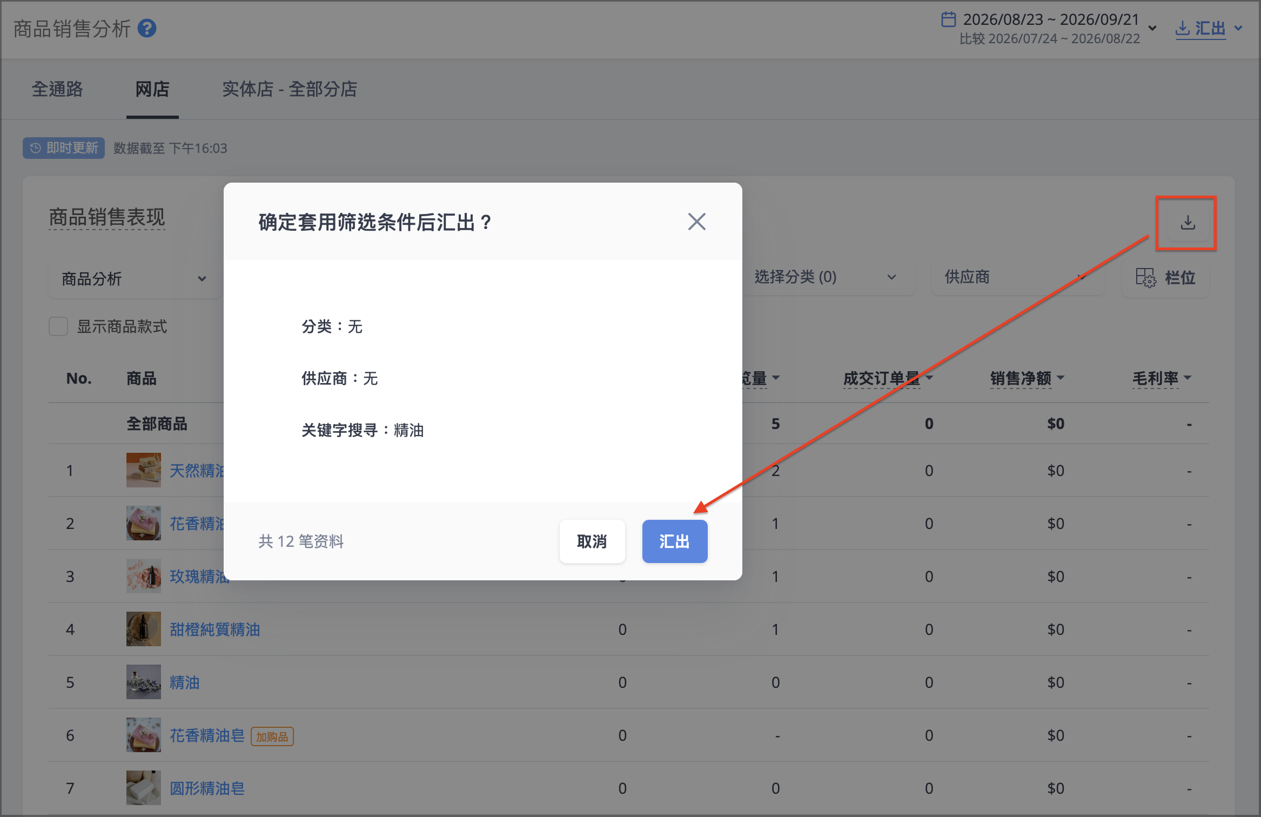Click the 甜橙純質精油 product thumbnail
The width and height of the screenshot is (1261, 817).
coord(144,629)
